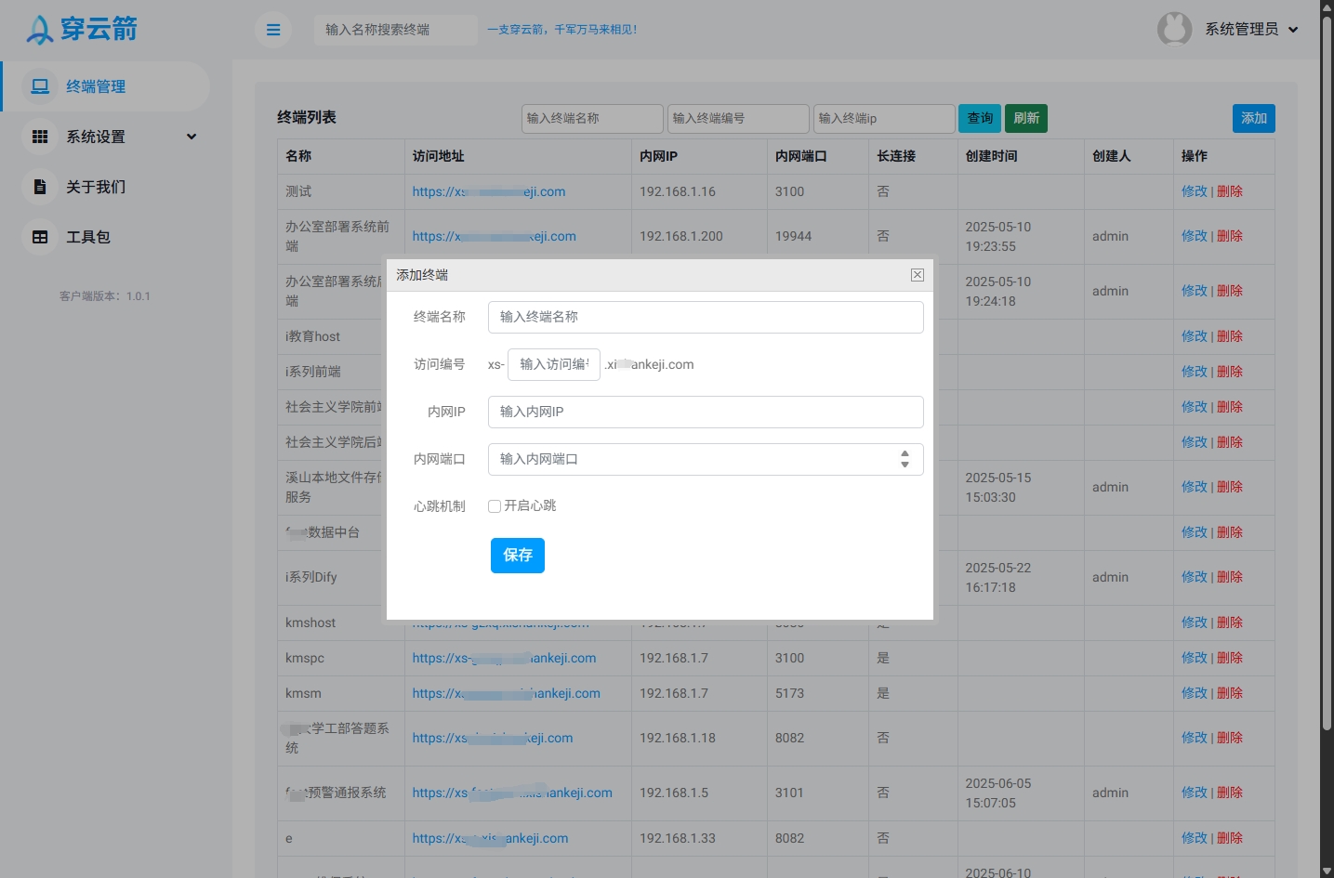Click the user avatar icon
This screenshot has height=878, width=1334.
[1174, 29]
